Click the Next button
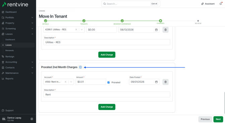 218,119
